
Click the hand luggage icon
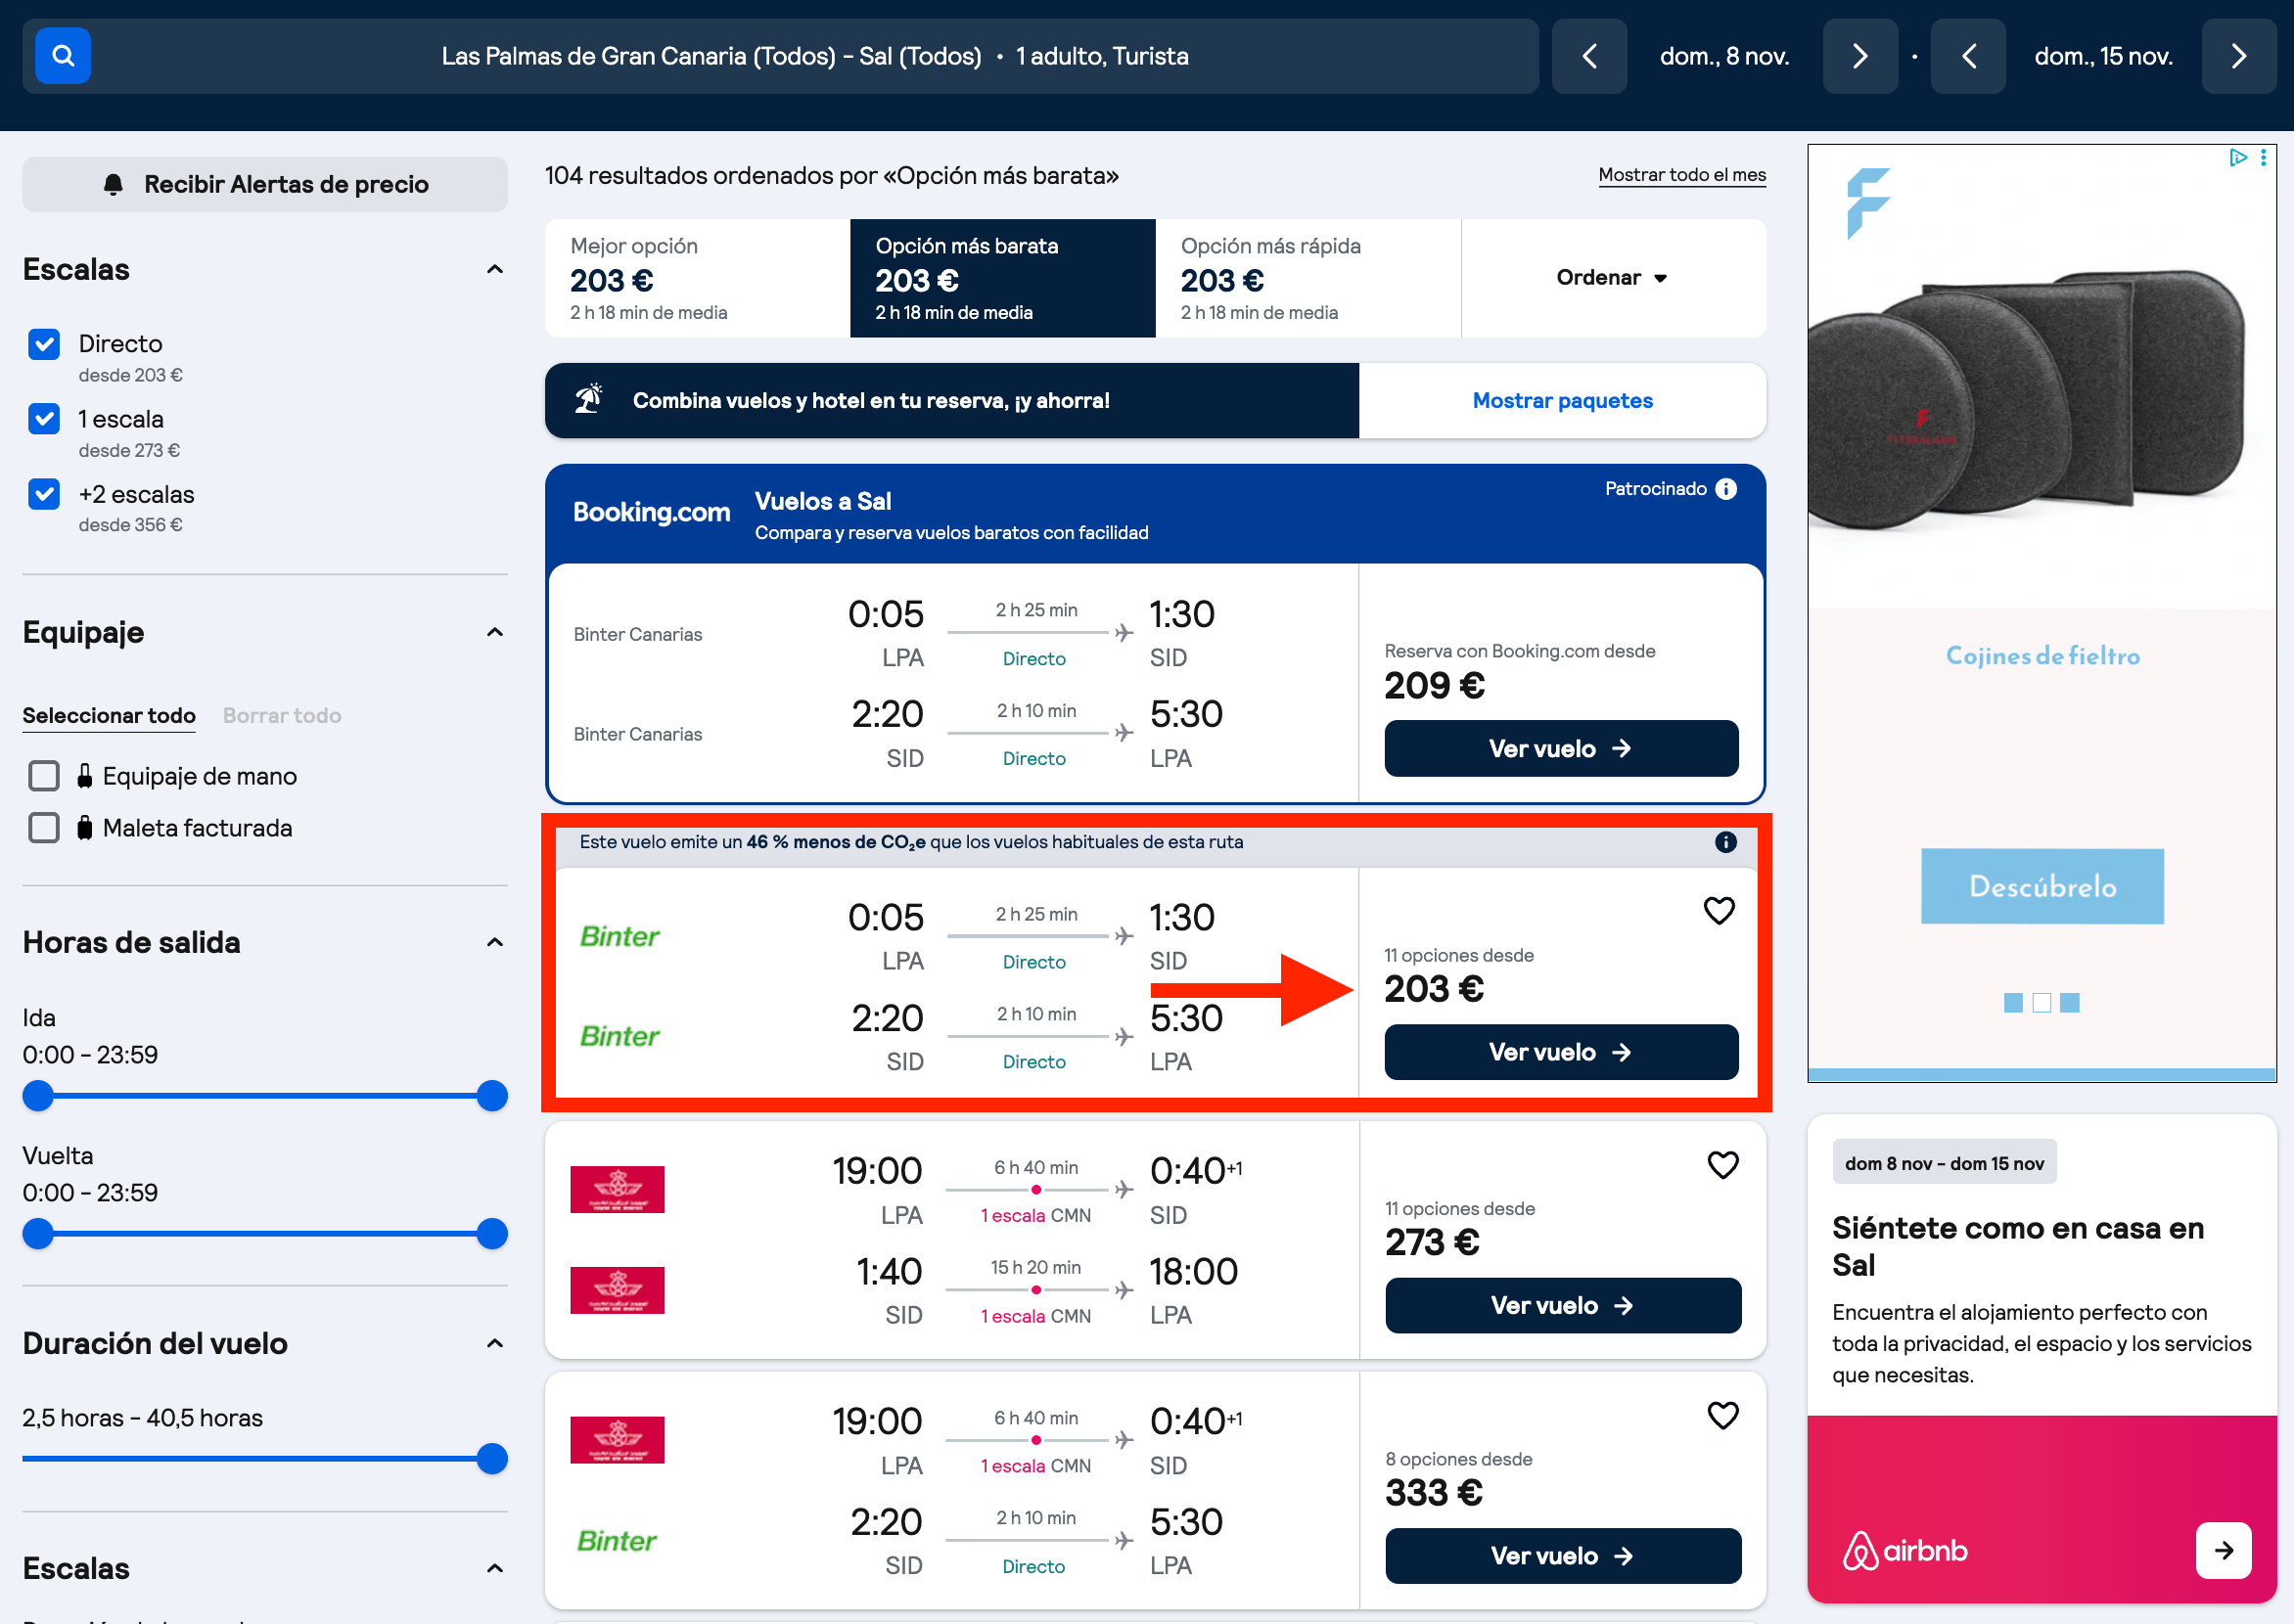point(85,776)
